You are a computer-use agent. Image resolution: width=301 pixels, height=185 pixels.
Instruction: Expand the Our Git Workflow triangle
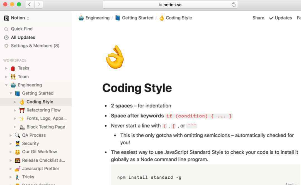11,152
